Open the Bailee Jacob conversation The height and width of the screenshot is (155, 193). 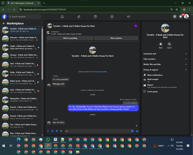[x=21, y=82]
